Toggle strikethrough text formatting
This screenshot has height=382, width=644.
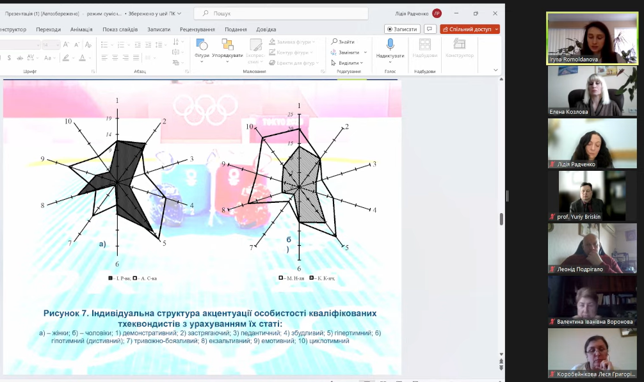coord(19,58)
